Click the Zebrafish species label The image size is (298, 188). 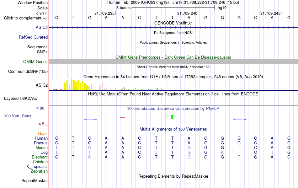click(39, 171)
